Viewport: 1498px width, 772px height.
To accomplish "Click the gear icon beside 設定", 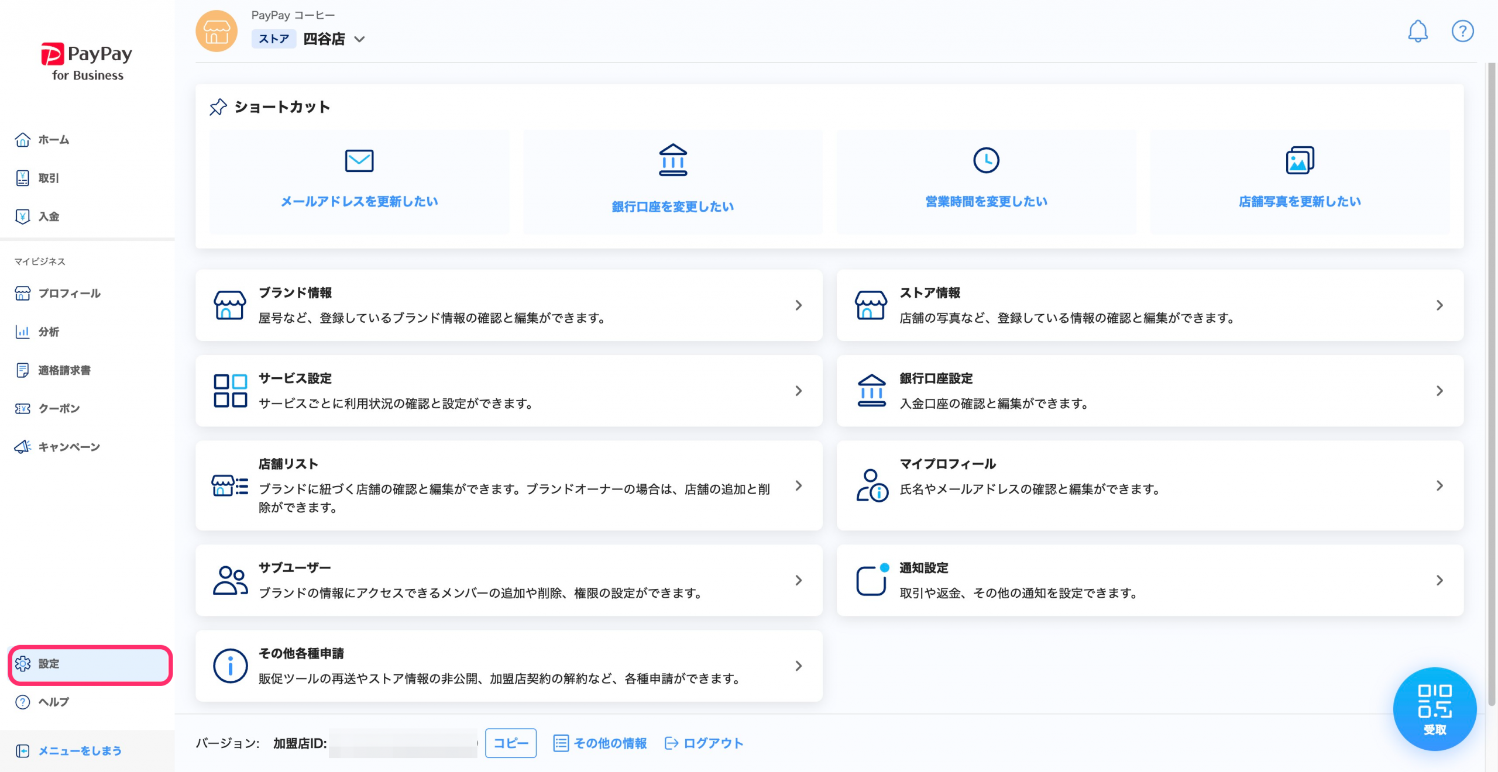I will click(x=23, y=664).
